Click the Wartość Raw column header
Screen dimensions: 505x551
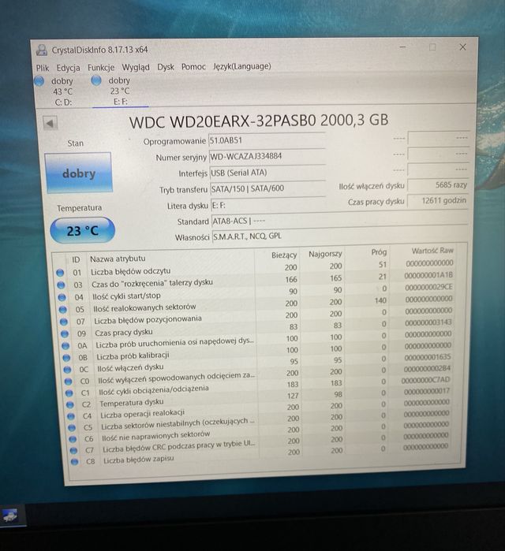pos(432,251)
